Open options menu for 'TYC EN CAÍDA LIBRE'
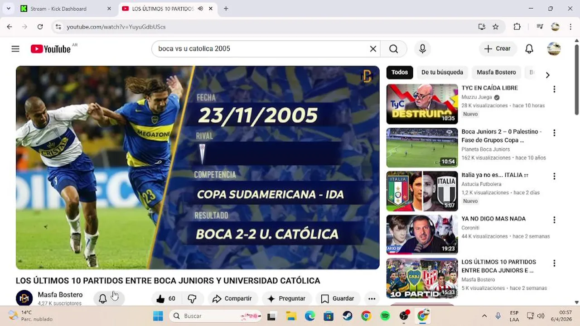 [x=554, y=89]
